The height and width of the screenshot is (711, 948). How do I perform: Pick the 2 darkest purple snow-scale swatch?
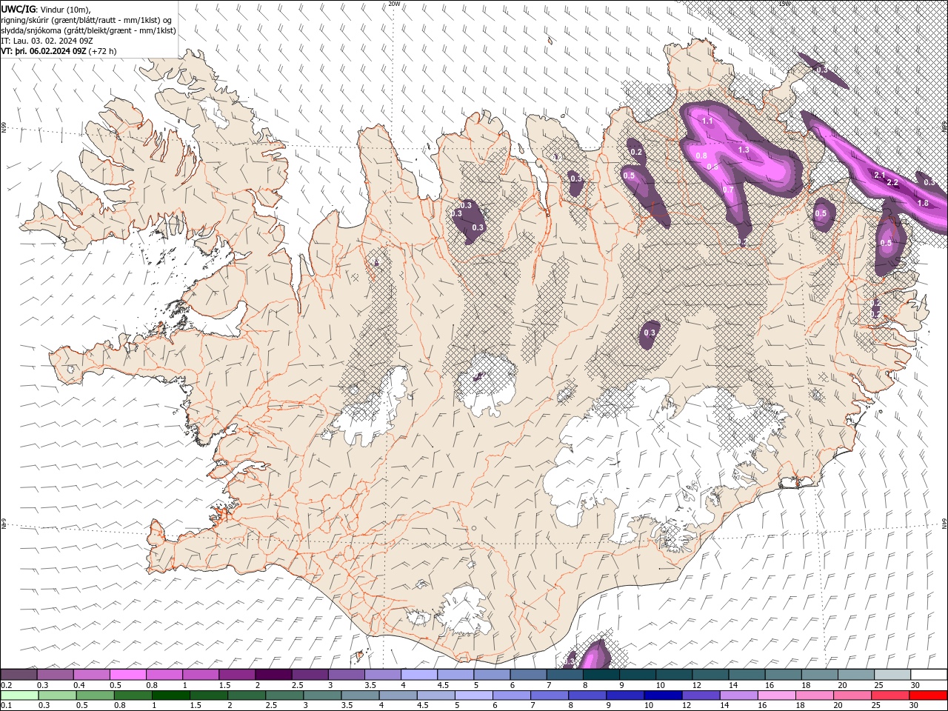[x=273, y=674]
